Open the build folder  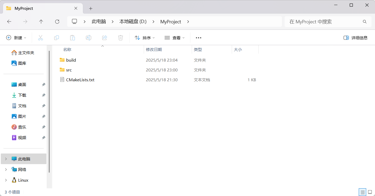tap(71, 60)
